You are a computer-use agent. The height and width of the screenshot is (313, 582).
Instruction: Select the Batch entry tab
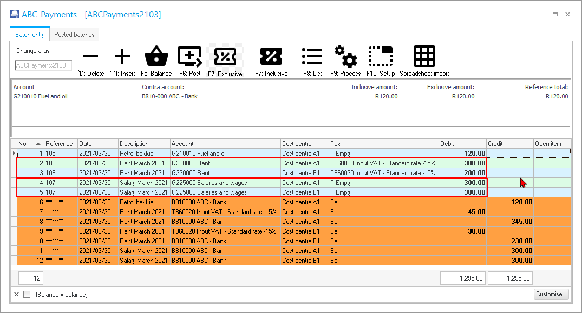click(30, 35)
